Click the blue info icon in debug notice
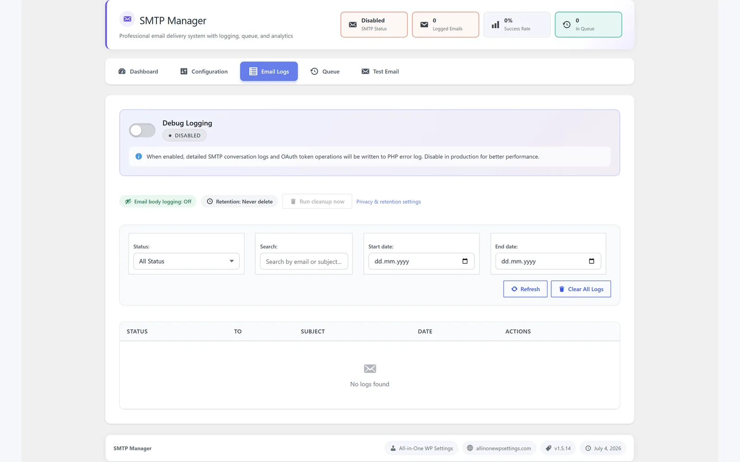 [x=139, y=157]
